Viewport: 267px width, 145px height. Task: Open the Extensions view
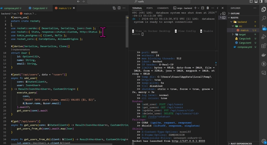point(264,46)
